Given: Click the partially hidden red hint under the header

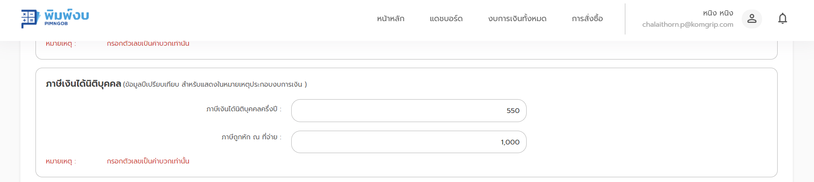Looking at the screenshot, I should pyautogui.click(x=148, y=44).
